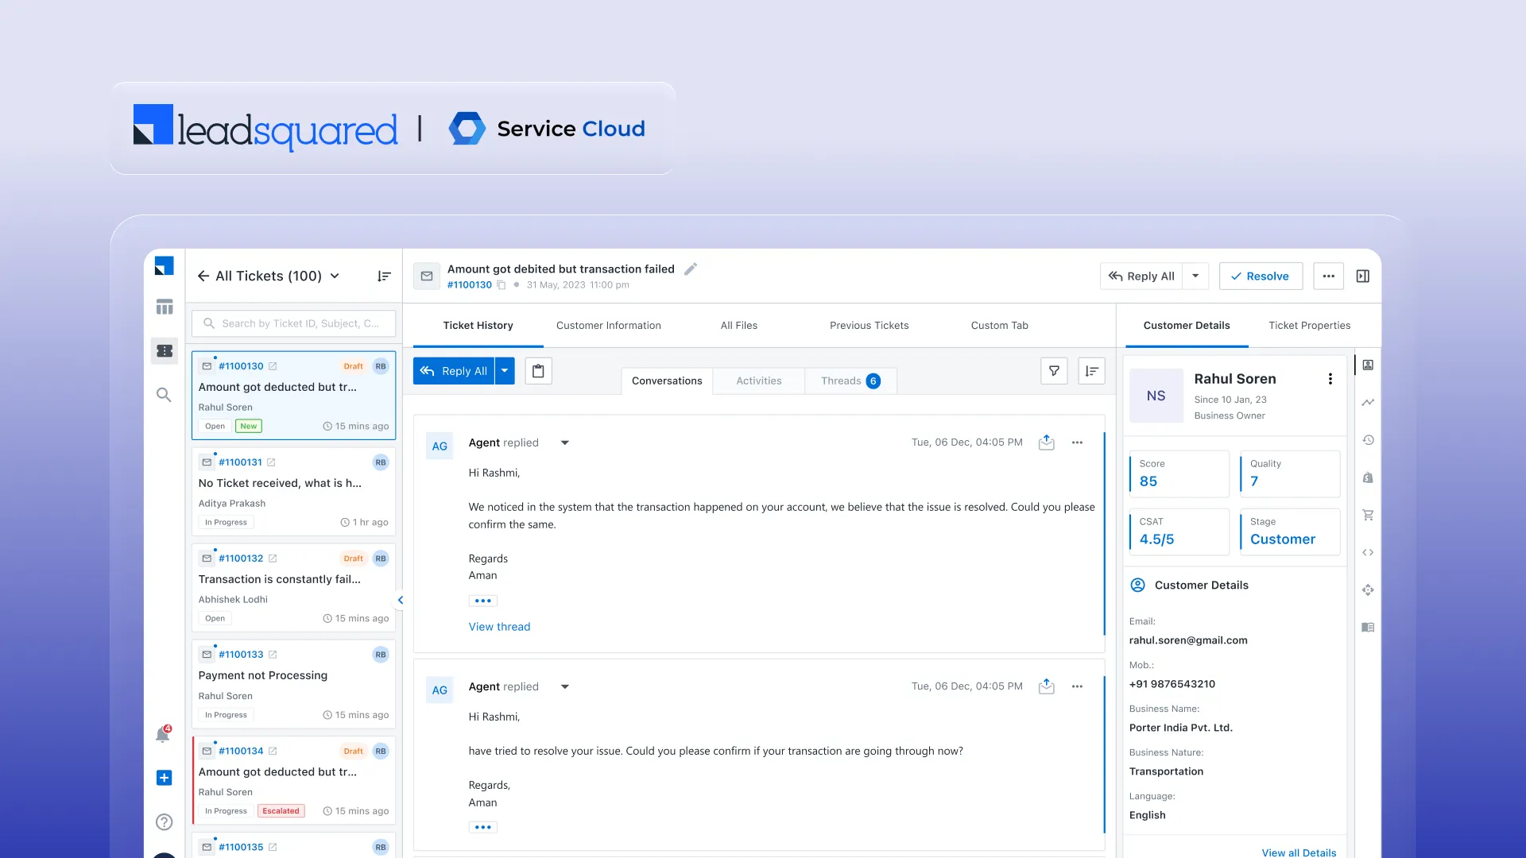The width and height of the screenshot is (1526, 858).
Task: Expand the All Tickets view dropdown
Action: click(x=335, y=276)
